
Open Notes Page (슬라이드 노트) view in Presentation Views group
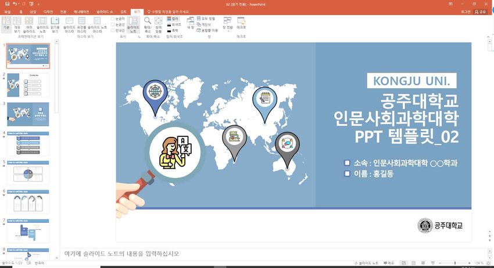42,25
